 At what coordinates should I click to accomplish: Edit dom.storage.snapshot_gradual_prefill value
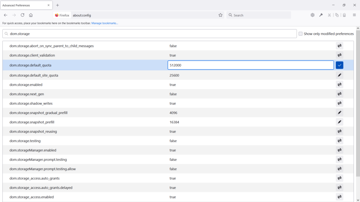(339, 113)
